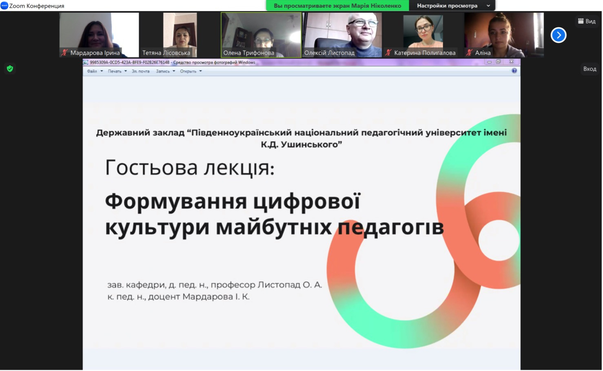Open the Открыть menu in photo viewer
603x371 pixels.
(191, 71)
